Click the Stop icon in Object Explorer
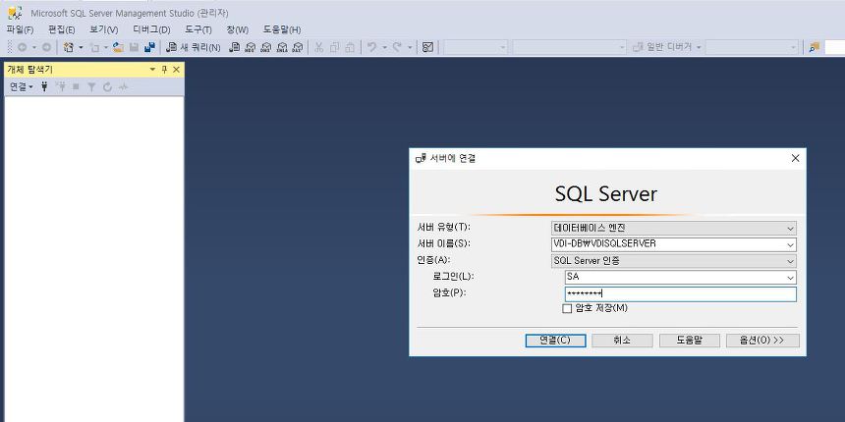The width and height of the screenshot is (845, 422). [76, 86]
